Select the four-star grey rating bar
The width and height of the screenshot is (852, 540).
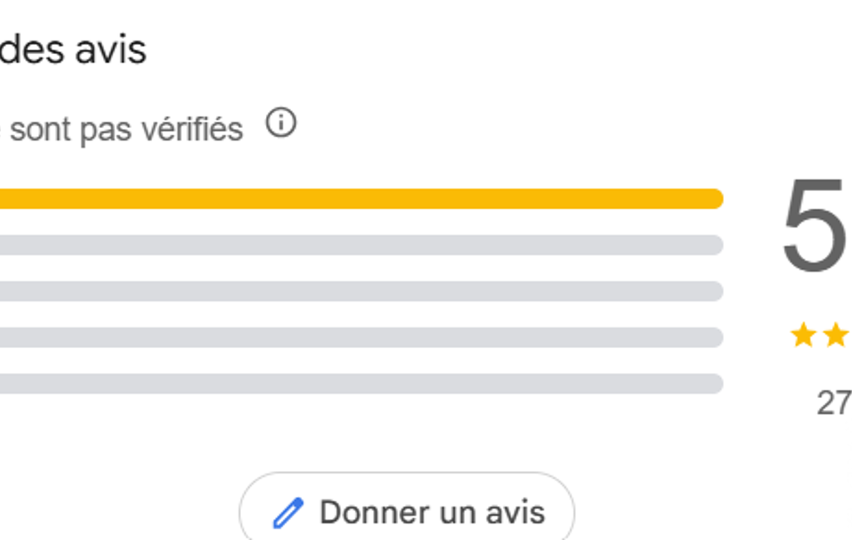pyautogui.click(x=362, y=245)
